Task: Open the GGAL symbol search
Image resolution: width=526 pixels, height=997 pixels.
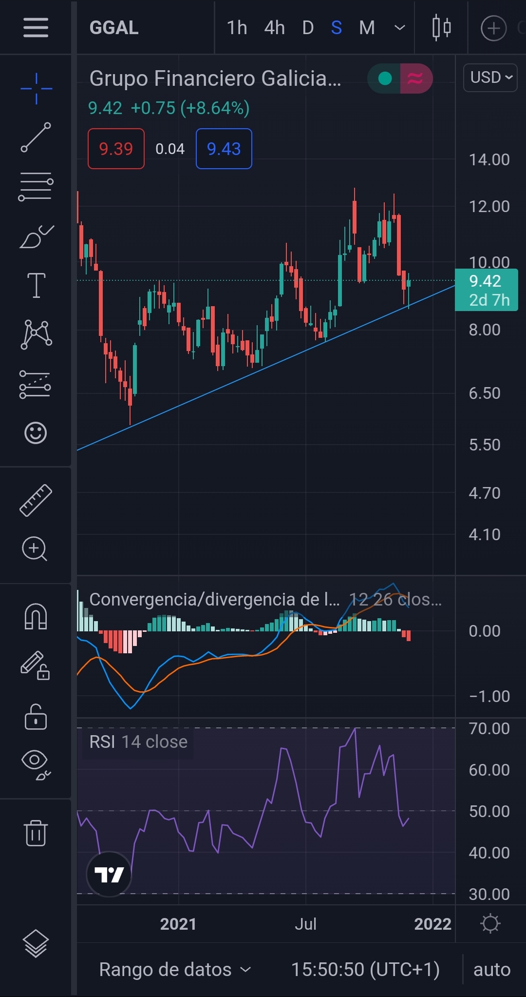Action: coord(114,28)
